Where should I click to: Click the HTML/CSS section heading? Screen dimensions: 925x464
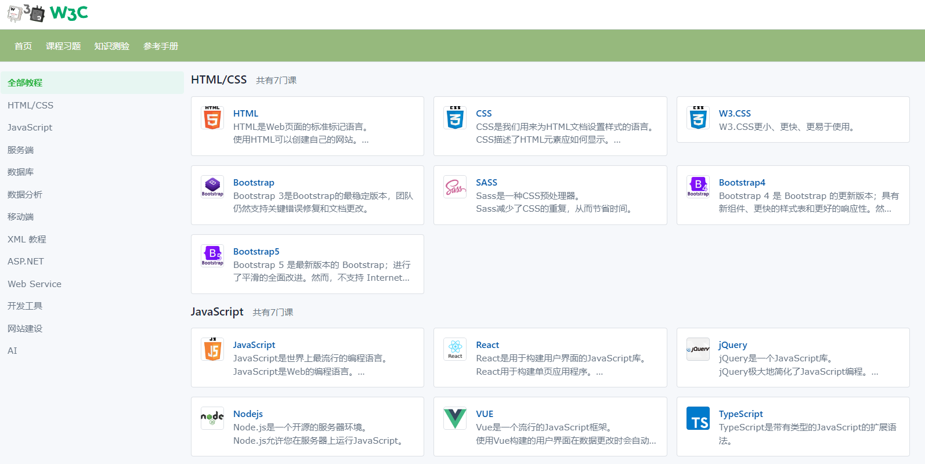click(x=219, y=79)
